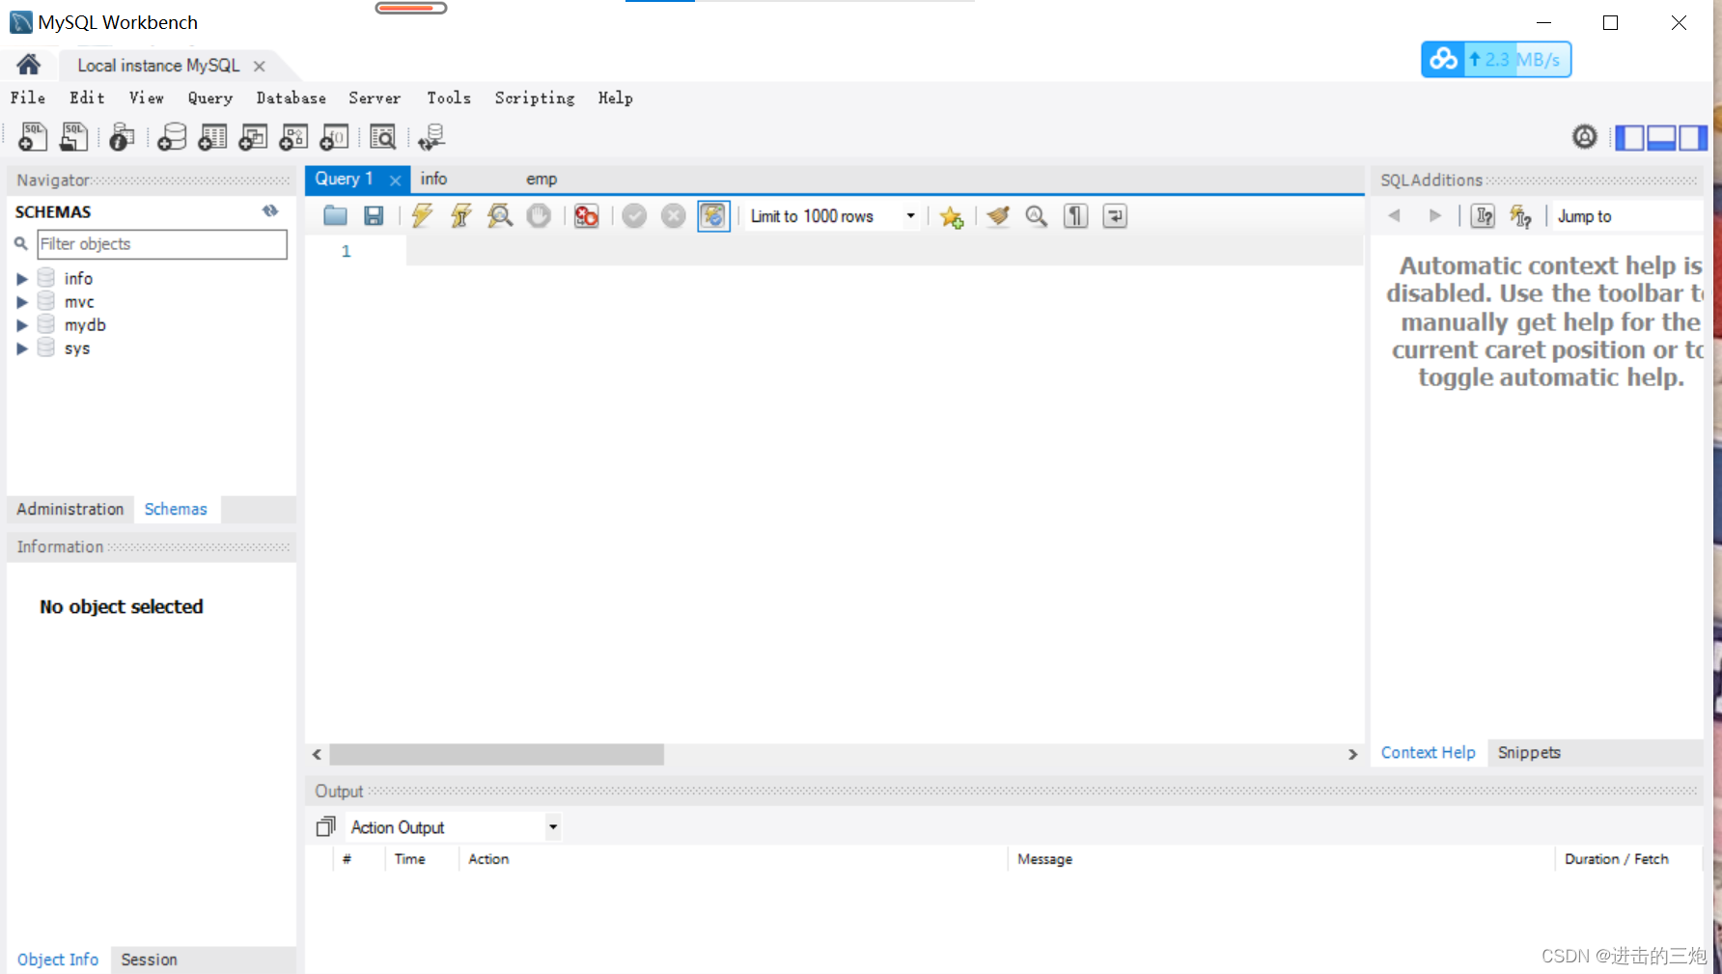Select the Object Info tab
The height and width of the screenshot is (974, 1722).
(58, 960)
